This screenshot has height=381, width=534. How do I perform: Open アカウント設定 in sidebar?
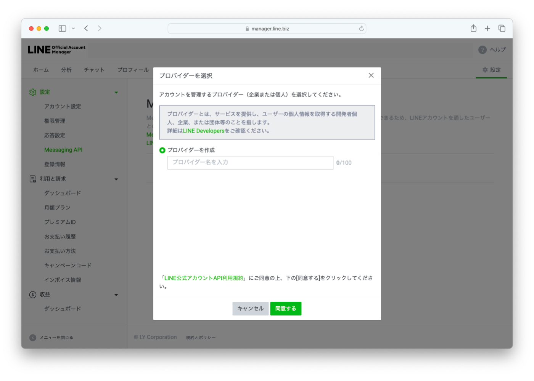[x=63, y=106]
